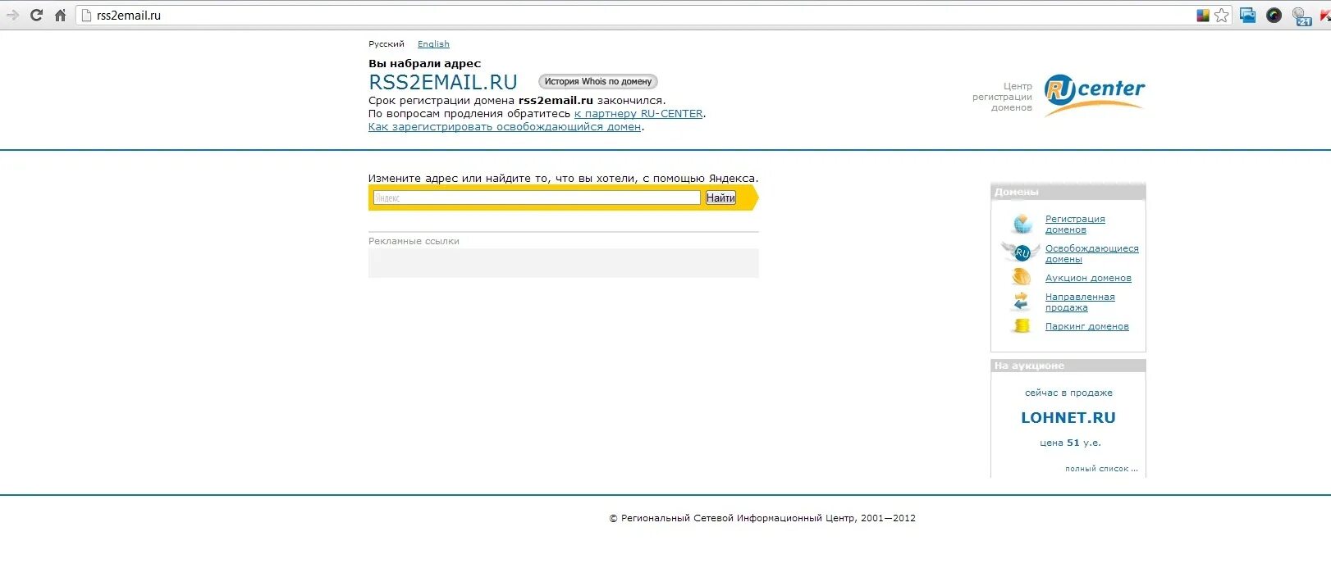
Task: Click the цена 51 у.е. price text
Action: click(1070, 443)
